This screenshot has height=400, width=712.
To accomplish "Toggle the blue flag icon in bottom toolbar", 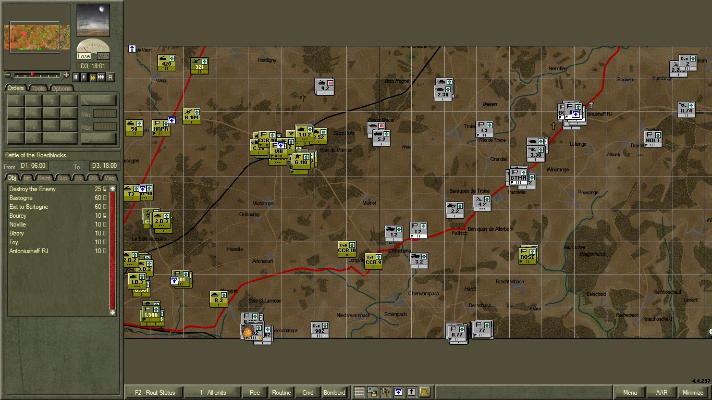I will click(398, 392).
